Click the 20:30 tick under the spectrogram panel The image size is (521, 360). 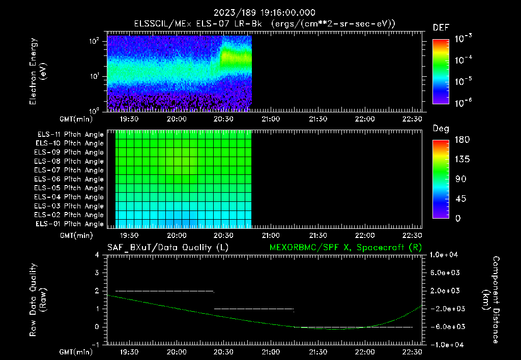(223, 119)
